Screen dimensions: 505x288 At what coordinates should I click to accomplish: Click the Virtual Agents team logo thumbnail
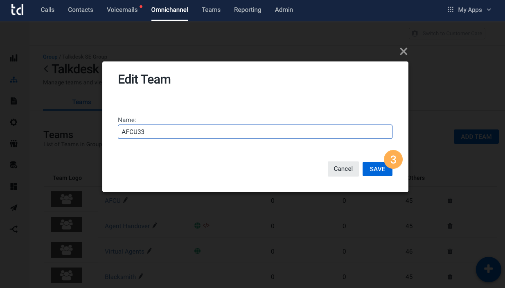pos(66,250)
